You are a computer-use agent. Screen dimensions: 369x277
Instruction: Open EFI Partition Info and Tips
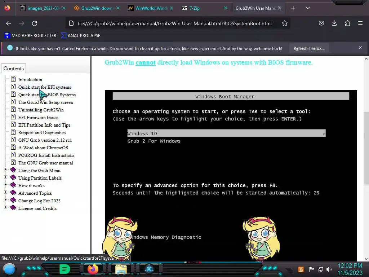pos(44,125)
